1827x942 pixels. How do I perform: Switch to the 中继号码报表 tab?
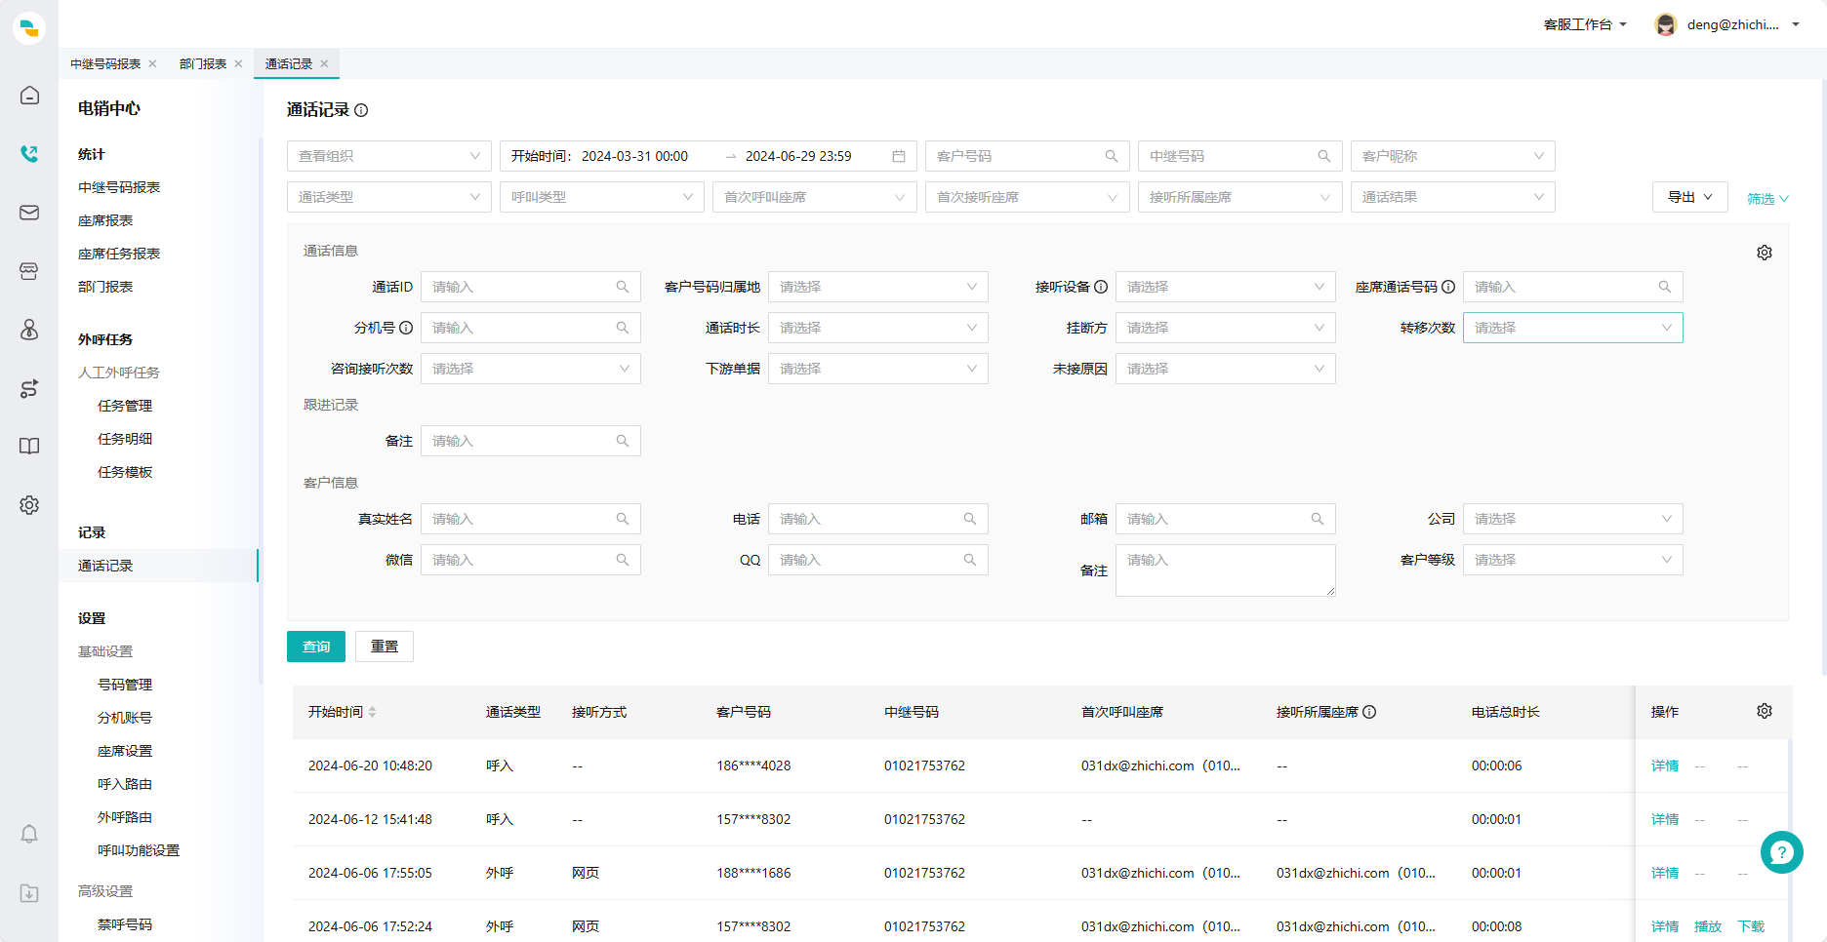point(105,63)
